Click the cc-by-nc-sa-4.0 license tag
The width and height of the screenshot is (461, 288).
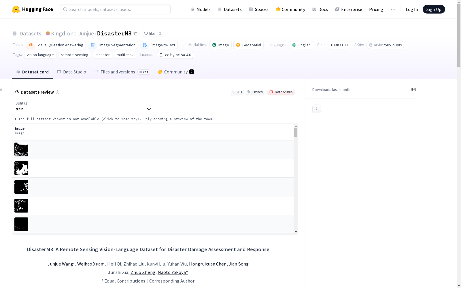tap(175, 55)
